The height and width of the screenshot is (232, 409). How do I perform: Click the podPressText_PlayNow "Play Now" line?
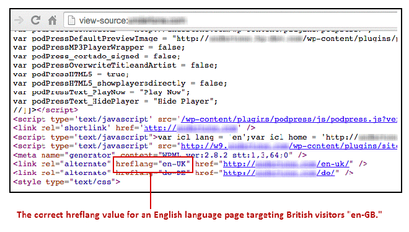pyautogui.click(x=101, y=92)
